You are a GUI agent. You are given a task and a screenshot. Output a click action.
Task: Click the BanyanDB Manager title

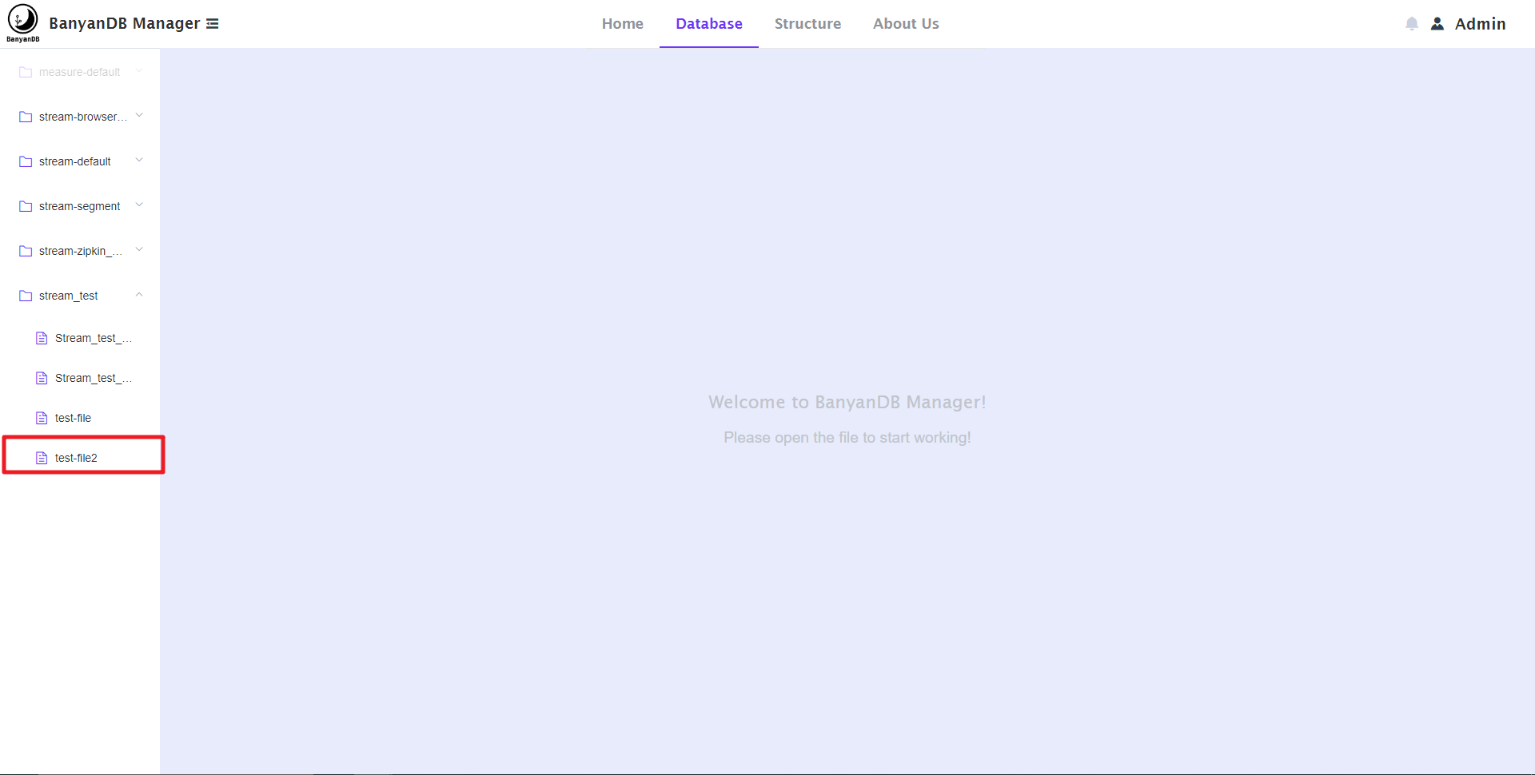coord(125,23)
